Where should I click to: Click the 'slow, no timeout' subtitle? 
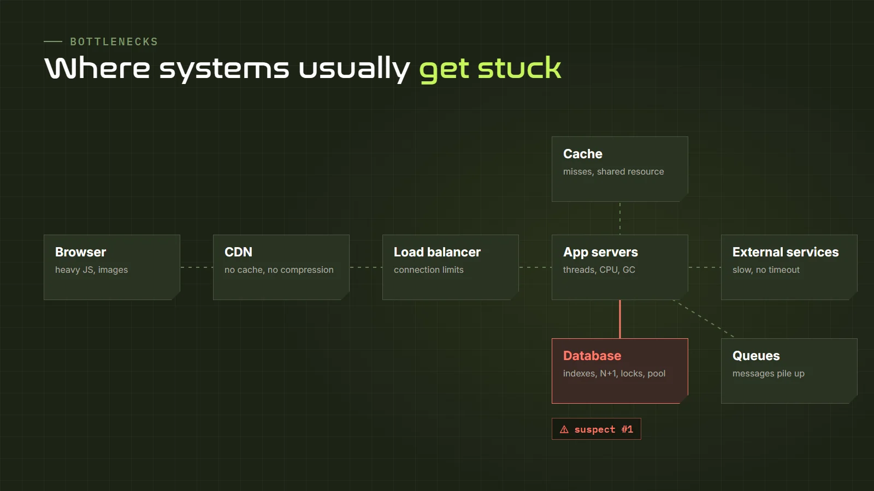[766, 270]
